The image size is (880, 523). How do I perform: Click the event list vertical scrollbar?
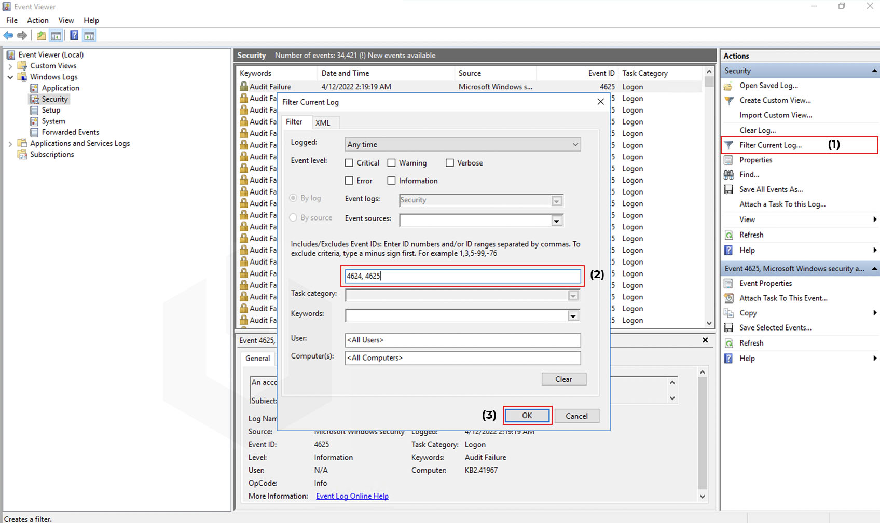coord(709,197)
